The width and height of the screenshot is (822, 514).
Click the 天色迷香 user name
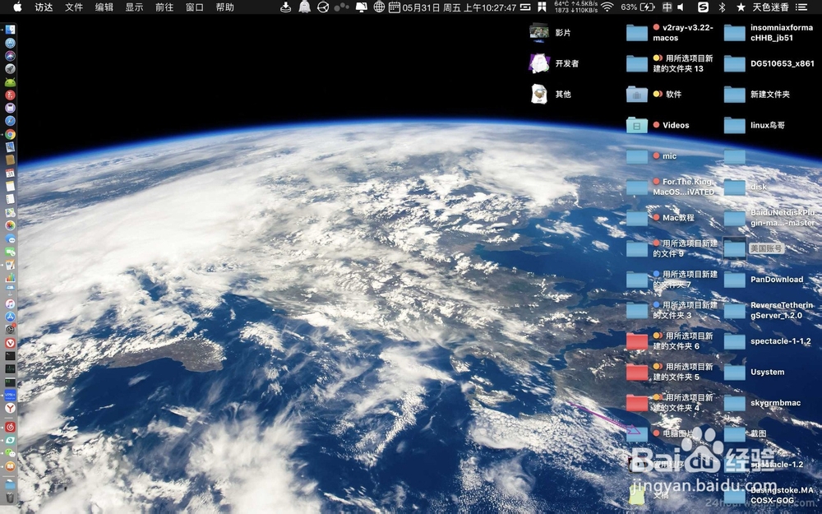click(x=771, y=7)
